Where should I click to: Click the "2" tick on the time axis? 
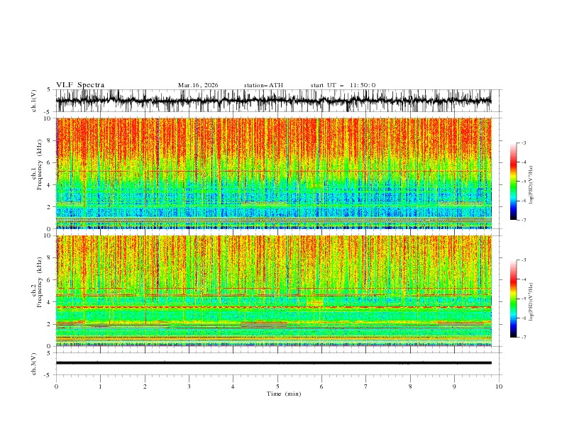pos(145,386)
